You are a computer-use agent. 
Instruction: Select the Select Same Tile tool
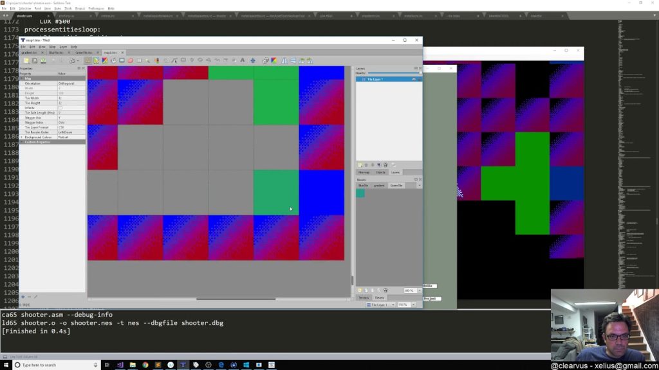[x=157, y=60]
